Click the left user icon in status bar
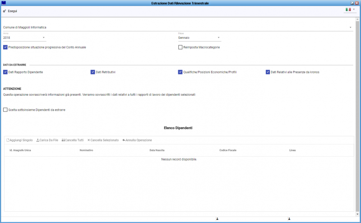The height and width of the screenshot is (223, 361). [217, 219]
